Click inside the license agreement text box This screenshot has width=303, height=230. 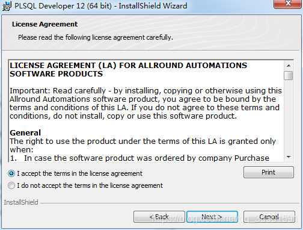tap(146, 111)
